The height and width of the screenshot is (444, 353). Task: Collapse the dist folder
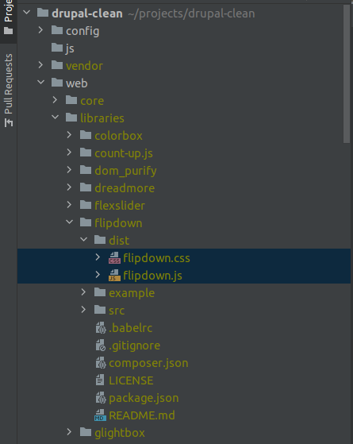coord(84,240)
